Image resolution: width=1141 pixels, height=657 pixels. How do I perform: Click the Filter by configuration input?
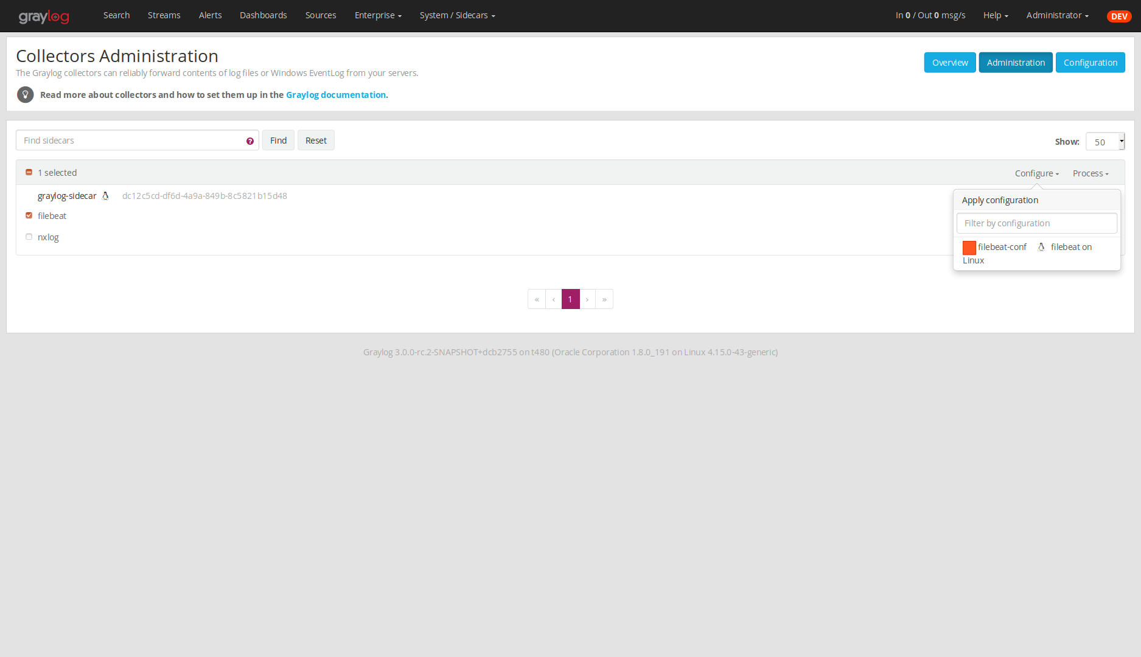(x=1036, y=223)
